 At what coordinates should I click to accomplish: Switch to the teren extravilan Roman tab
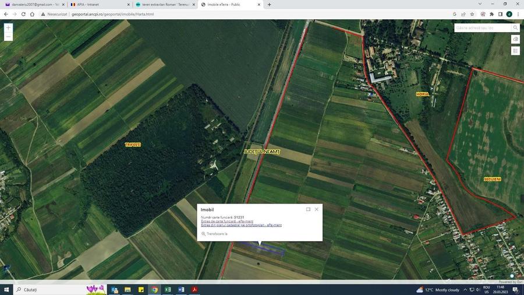click(165, 5)
